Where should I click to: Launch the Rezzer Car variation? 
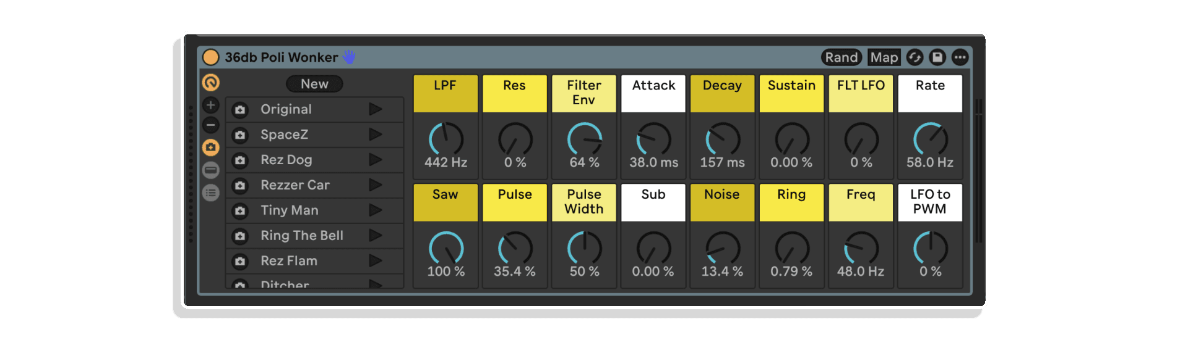pyautogui.click(x=376, y=185)
